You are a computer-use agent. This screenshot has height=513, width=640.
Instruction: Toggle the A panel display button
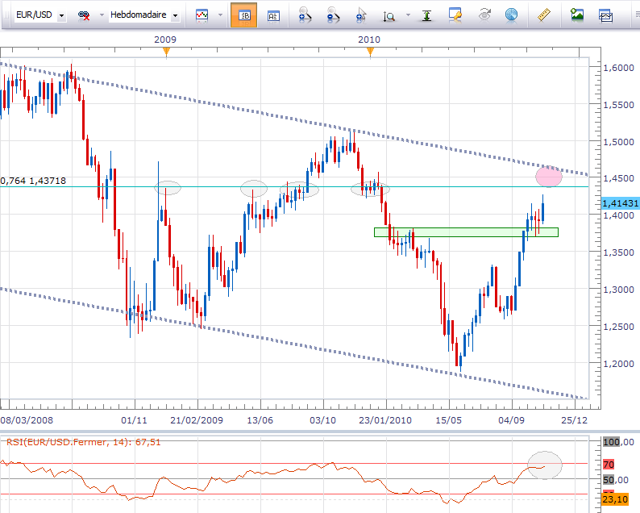click(272, 15)
